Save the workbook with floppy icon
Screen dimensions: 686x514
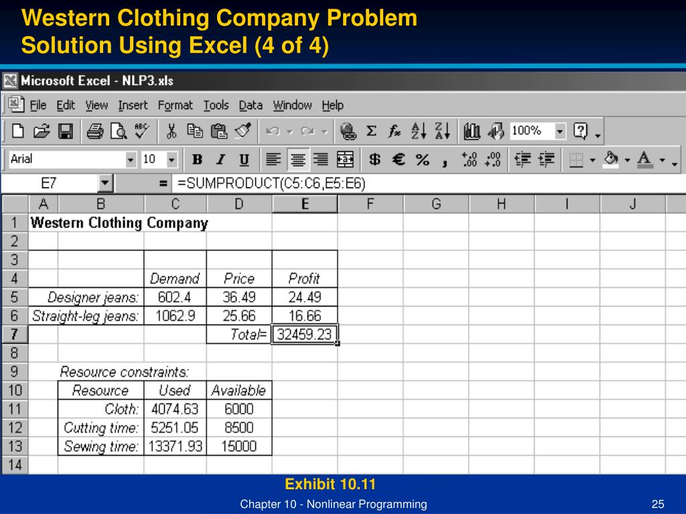pyautogui.click(x=66, y=131)
